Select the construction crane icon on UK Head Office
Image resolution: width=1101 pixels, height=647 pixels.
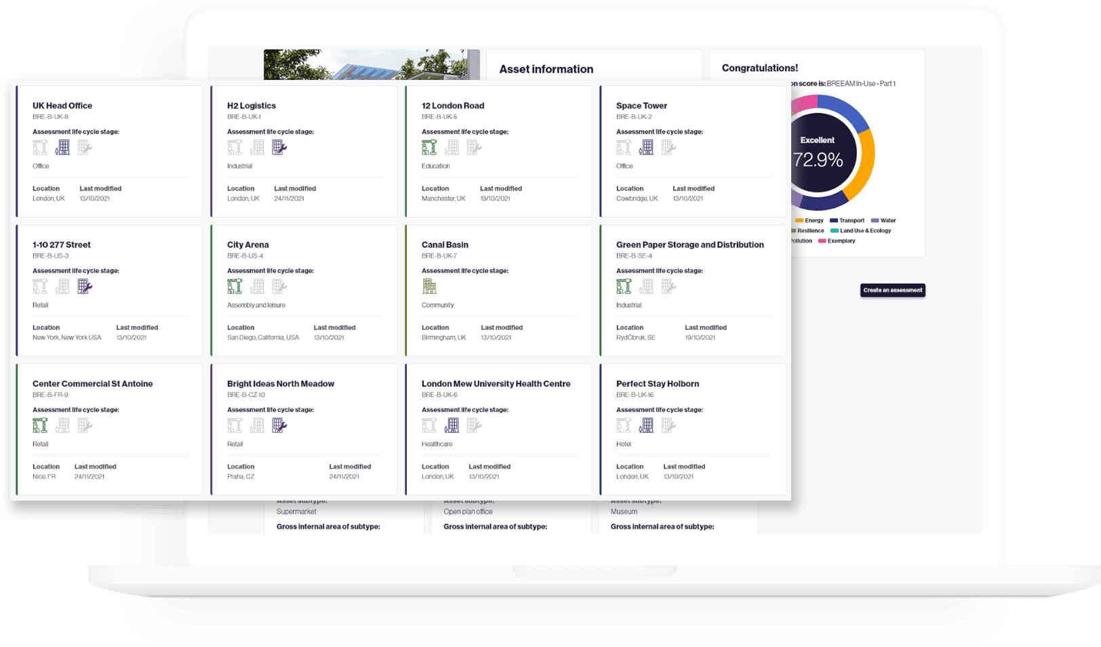tap(40, 147)
